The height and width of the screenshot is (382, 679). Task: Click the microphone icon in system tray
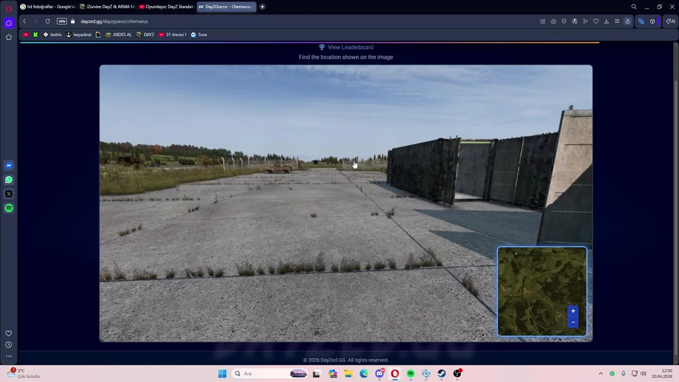(623, 374)
